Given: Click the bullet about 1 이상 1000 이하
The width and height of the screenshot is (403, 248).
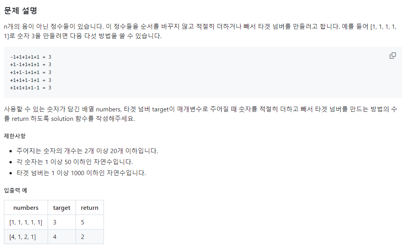Looking at the screenshot, I should 81,173.
